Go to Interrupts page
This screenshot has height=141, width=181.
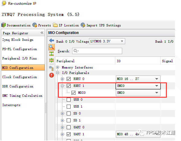[x=11, y=105]
